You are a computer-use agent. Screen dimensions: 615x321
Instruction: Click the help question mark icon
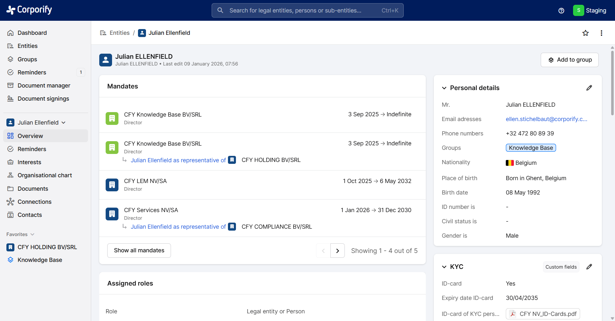tap(561, 11)
